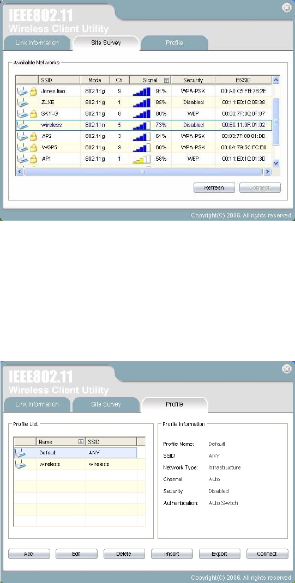Click Default profile router icon
The width and height of the screenshot is (295, 583).
[21, 453]
